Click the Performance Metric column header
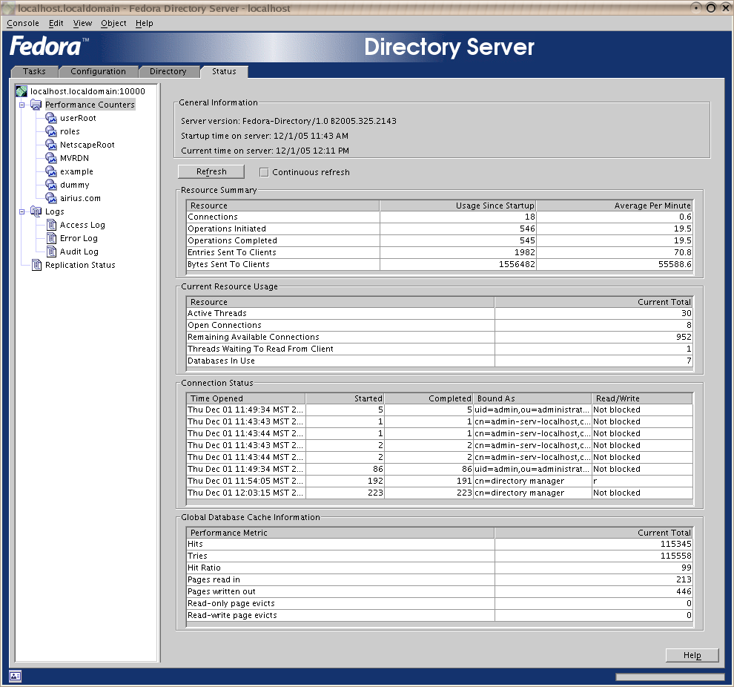This screenshot has width=734, height=687. (340, 533)
